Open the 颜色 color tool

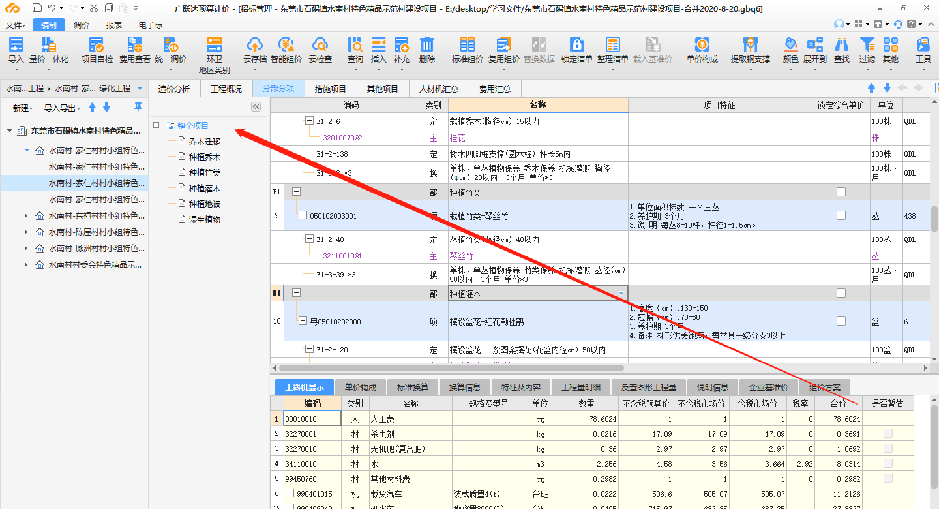click(x=791, y=50)
